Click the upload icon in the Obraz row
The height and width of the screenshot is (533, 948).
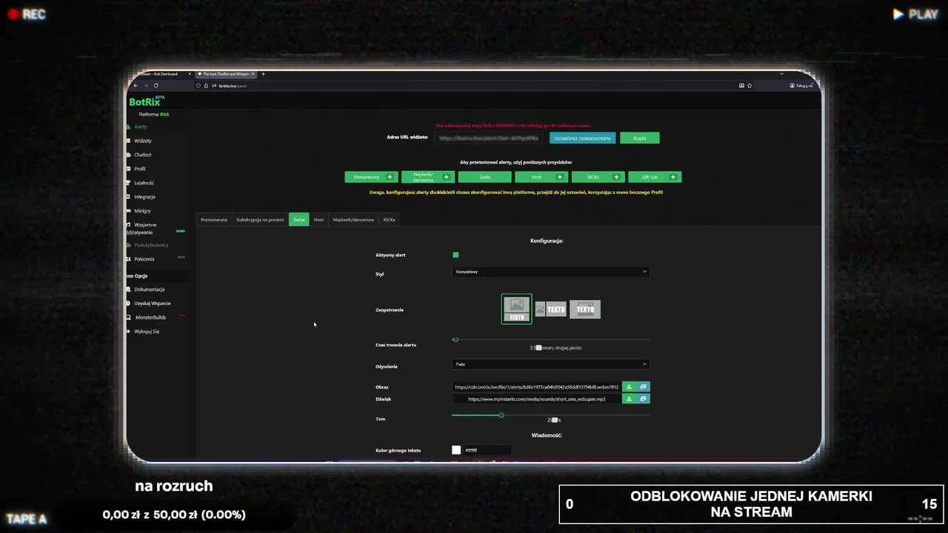(629, 386)
